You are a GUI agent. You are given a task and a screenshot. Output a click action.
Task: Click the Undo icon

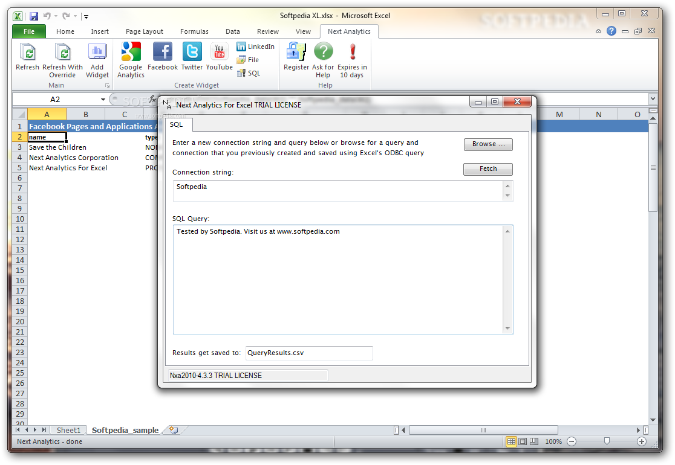pos(47,16)
